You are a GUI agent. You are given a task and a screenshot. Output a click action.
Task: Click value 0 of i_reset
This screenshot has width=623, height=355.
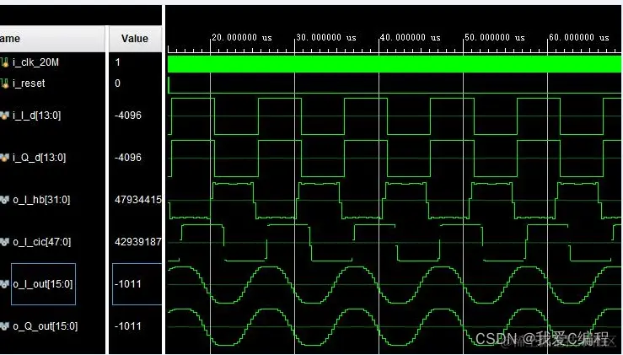coord(118,83)
